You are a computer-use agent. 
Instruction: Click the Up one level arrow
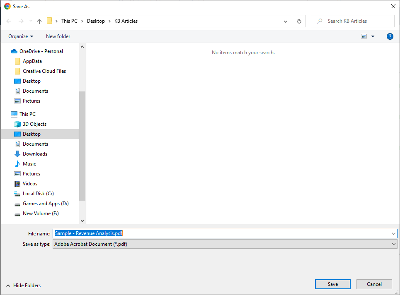39,21
